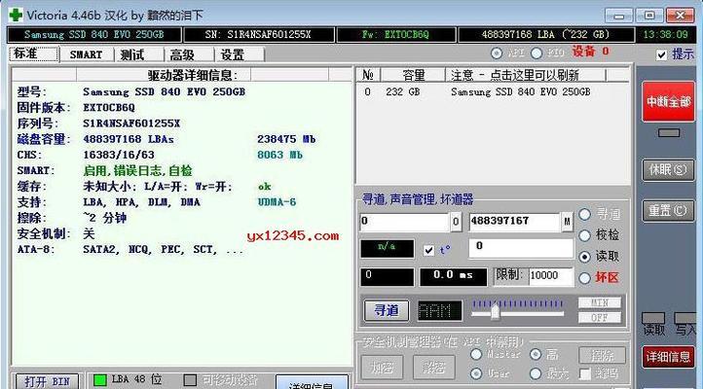Viewport: 703px width, 389px height.
Task: Select the 最大 security level radio
Action: coord(536,373)
